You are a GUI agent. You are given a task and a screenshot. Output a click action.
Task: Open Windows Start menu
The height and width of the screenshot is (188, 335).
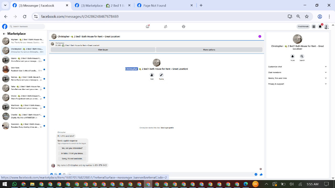4,184
